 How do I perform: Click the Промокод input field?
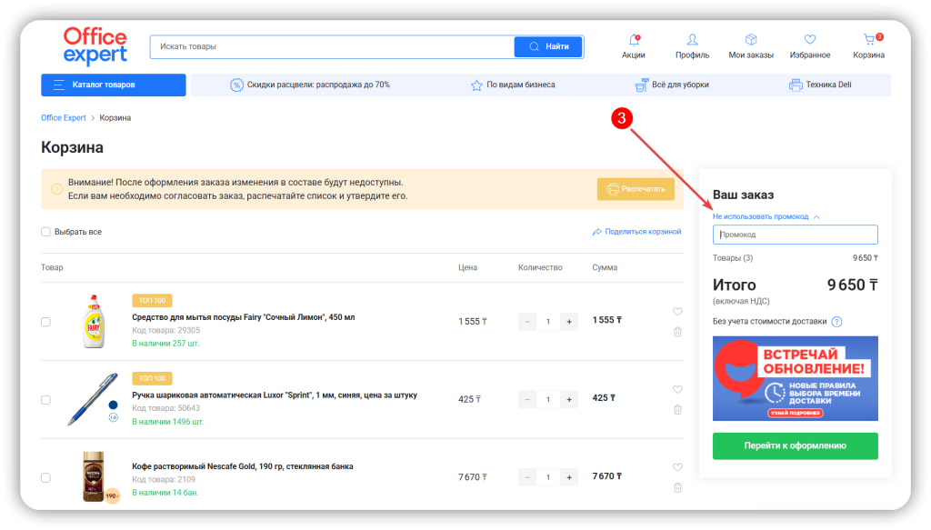(x=795, y=235)
